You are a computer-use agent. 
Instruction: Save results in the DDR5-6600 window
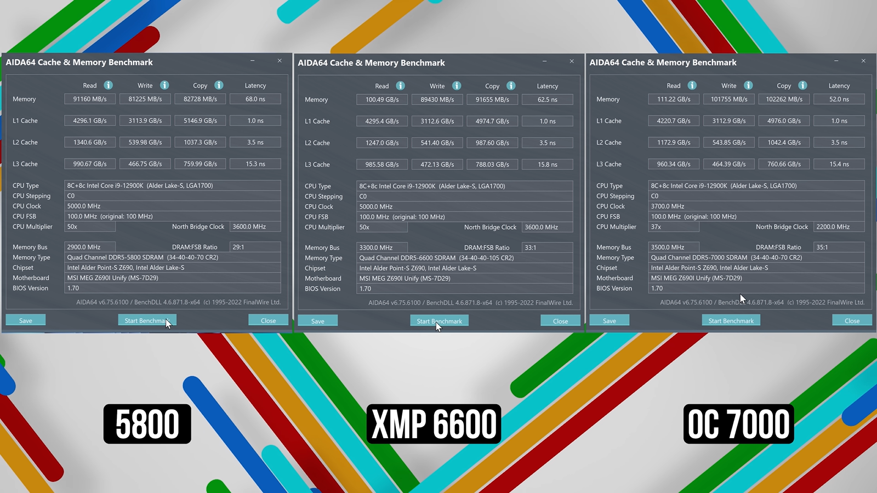[x=318, y=321]
